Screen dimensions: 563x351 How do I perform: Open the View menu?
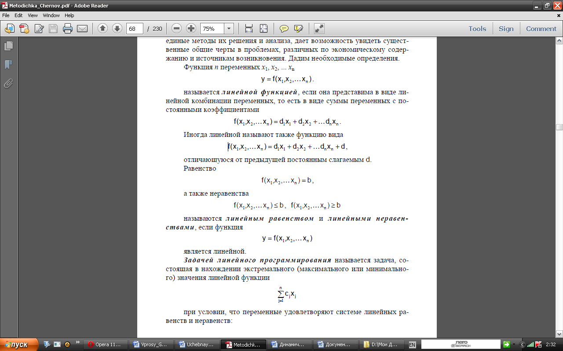click(x=33, y=15)
